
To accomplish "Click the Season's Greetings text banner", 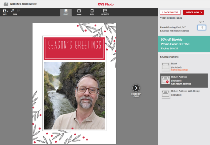I will 74,49.
